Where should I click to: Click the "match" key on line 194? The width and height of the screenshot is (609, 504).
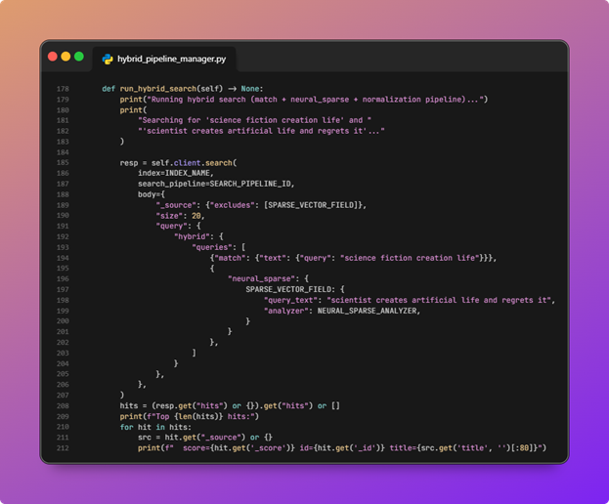[228, 258]
